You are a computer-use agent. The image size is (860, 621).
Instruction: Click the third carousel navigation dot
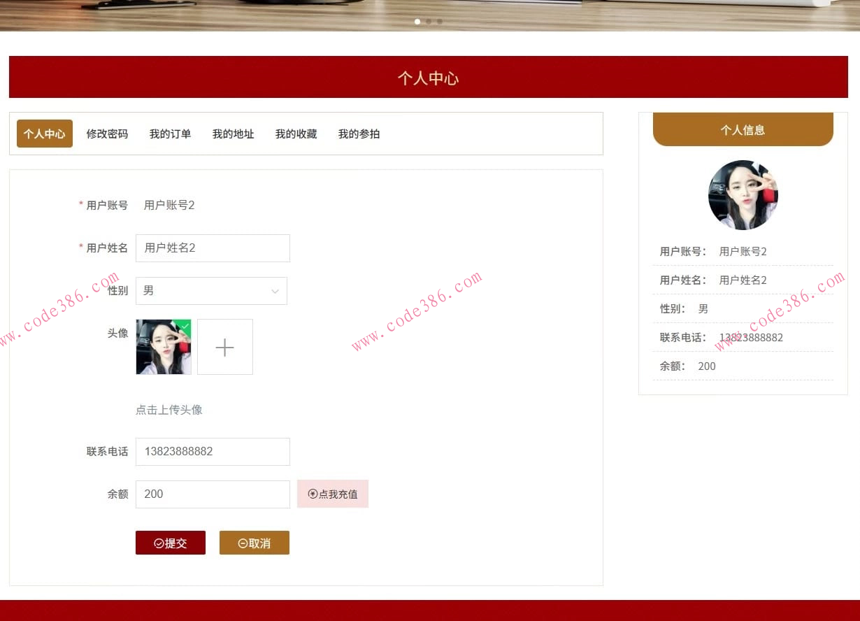[x=439, y=22]
